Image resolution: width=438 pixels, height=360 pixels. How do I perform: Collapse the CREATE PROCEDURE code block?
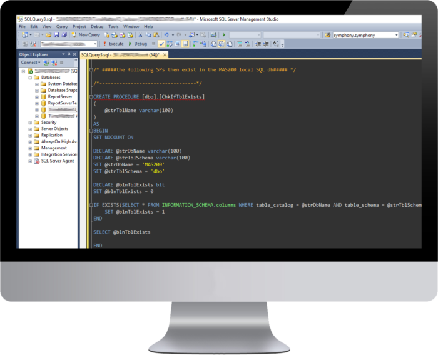(90, 97)
